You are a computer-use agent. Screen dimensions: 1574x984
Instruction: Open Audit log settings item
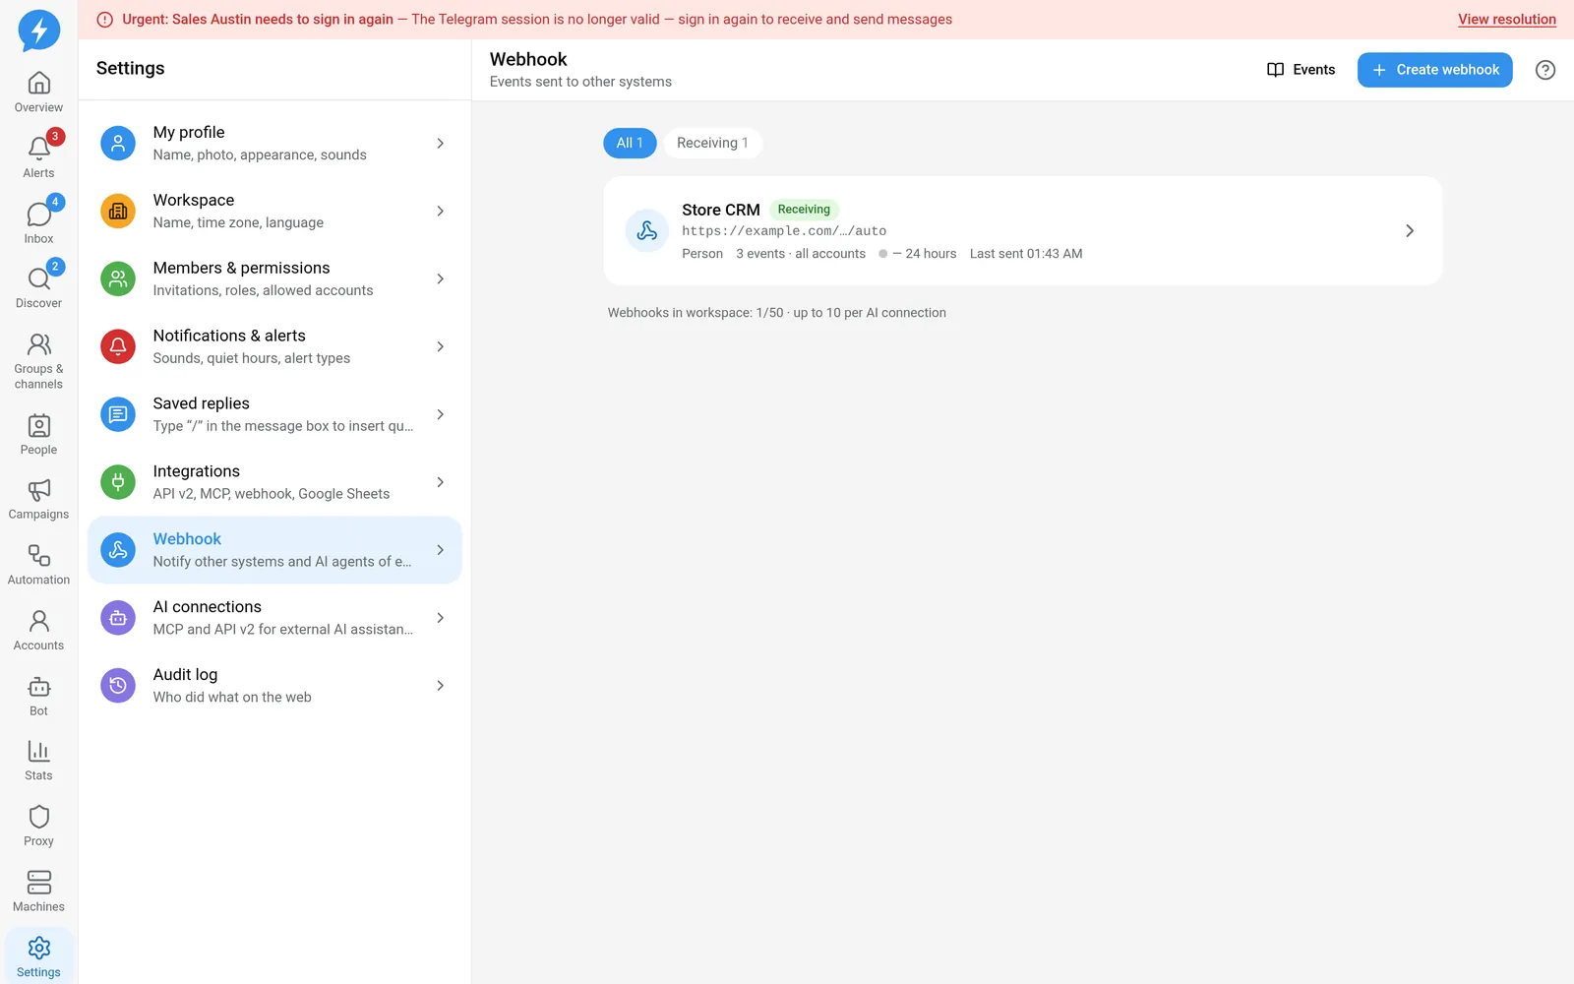(x=274, y=686)
